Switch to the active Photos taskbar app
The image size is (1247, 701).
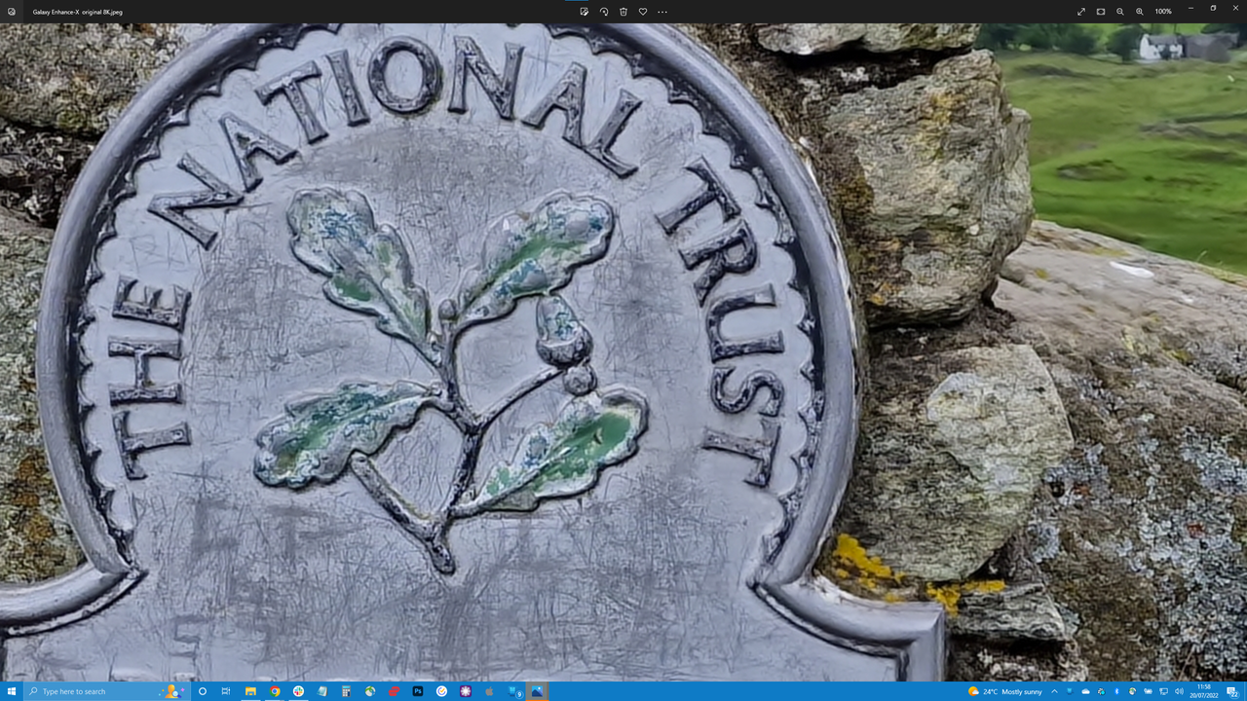coord(537,691)
